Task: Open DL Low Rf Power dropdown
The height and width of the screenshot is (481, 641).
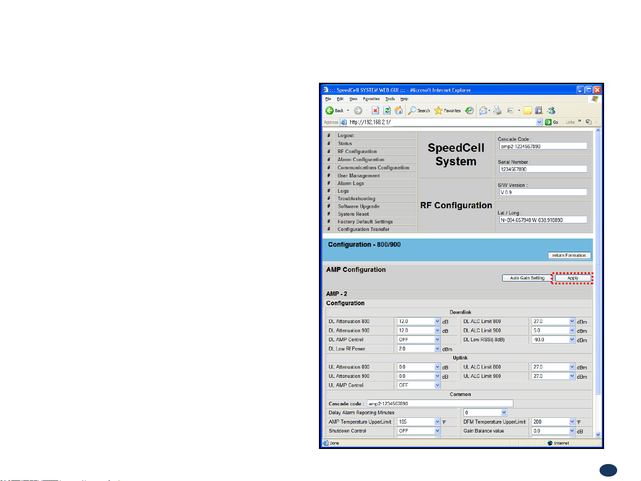Action: point(437,349)
